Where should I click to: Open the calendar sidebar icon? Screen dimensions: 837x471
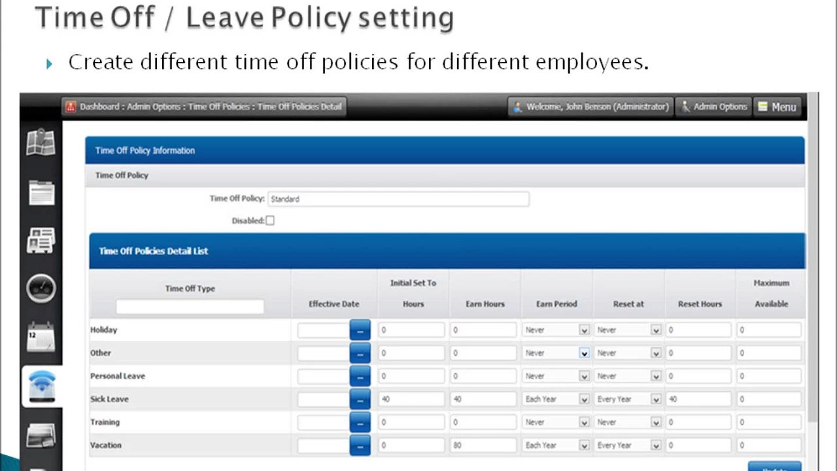[41, 338]
